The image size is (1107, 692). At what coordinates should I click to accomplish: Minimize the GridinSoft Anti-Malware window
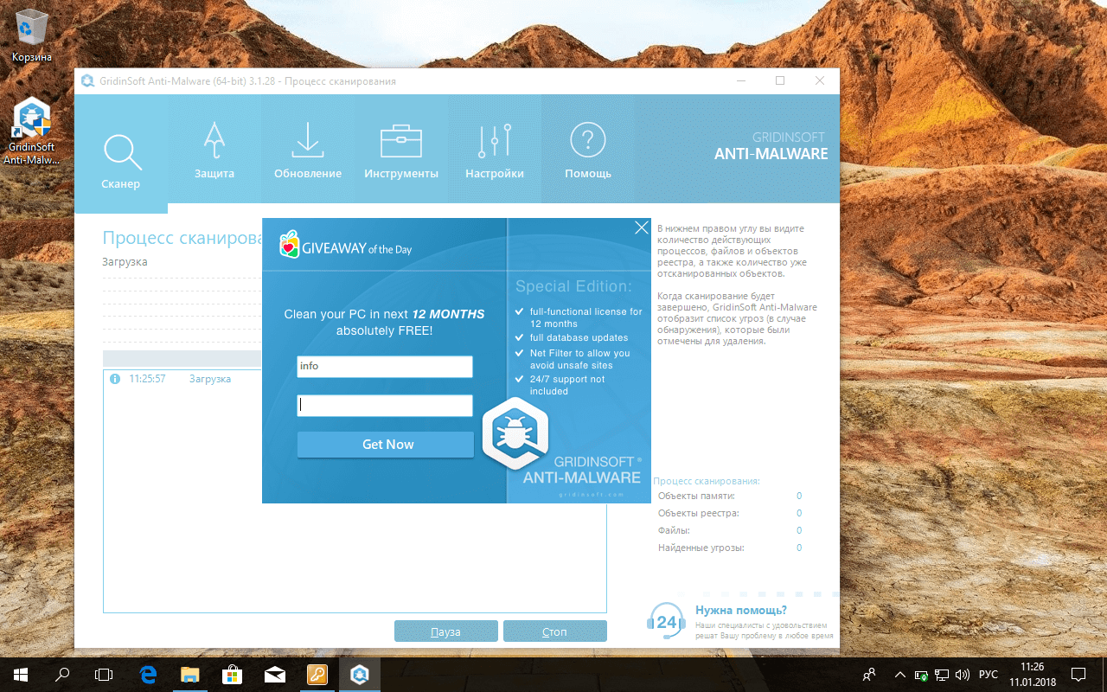[x=741, y=80]
